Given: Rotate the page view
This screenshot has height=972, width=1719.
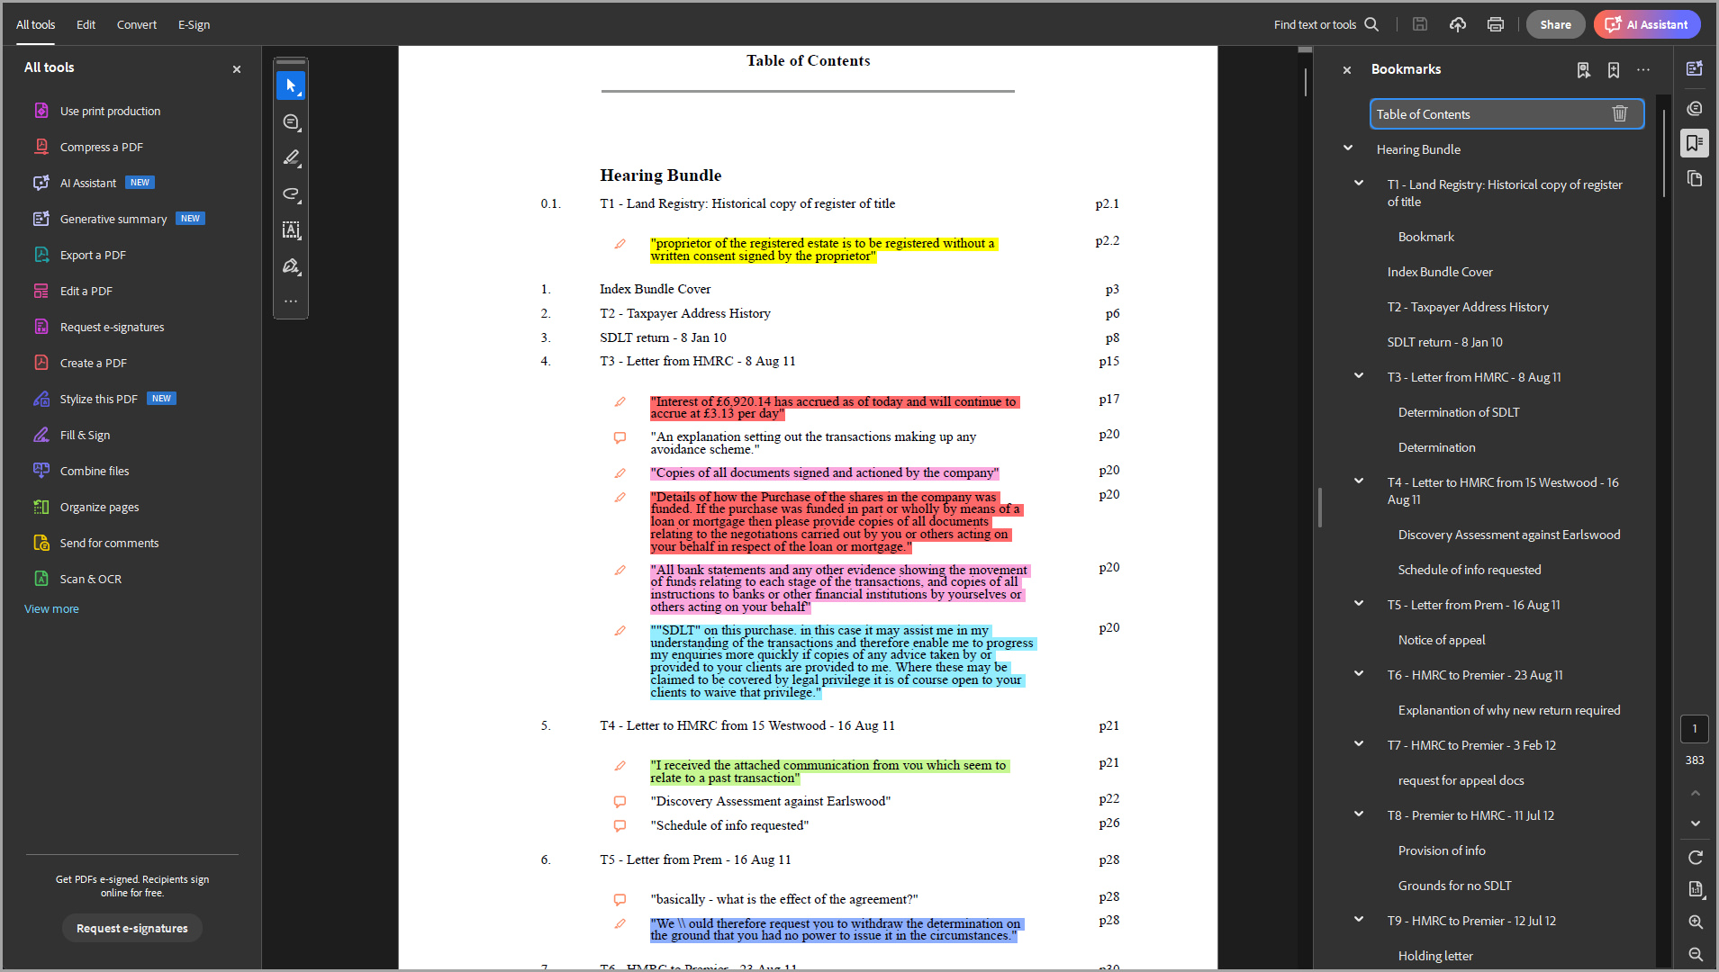Looking at the screenshot, I should 1696,857.
